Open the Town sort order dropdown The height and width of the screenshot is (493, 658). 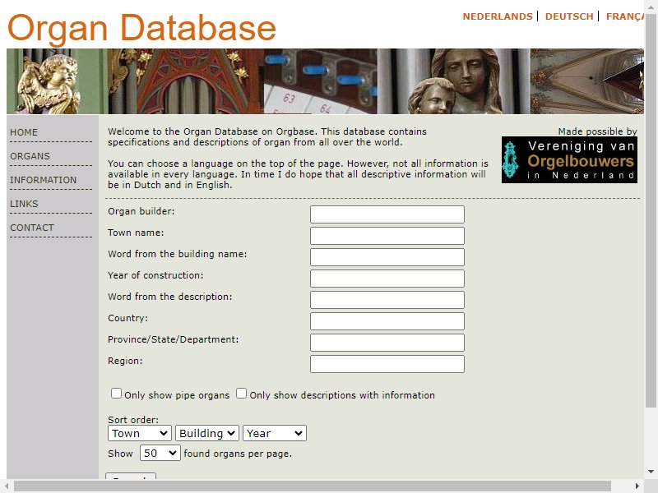[x=139, y=433]
